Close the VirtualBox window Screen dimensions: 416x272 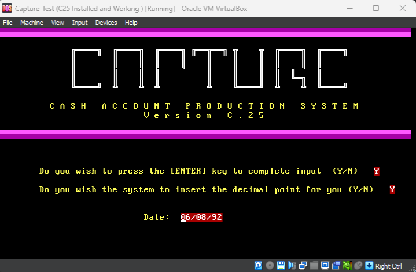coord(403,8)
